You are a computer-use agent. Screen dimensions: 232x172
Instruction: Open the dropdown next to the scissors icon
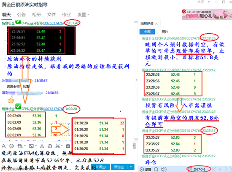pyautogui.click(x=62, y=146)
